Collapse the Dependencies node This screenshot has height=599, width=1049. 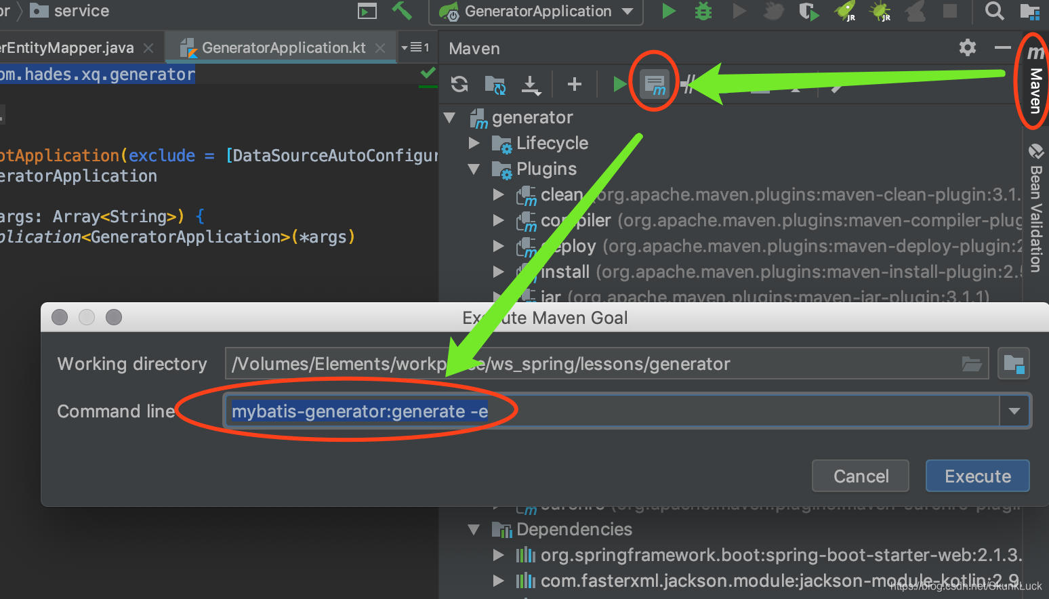474,529
